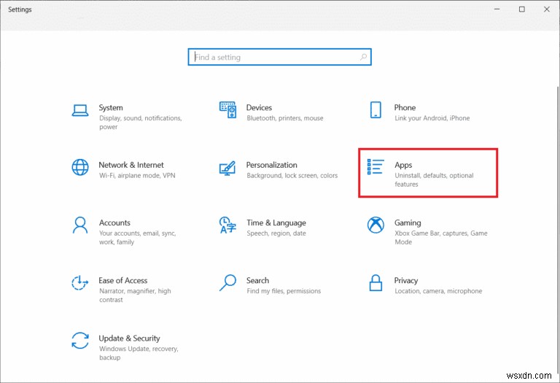Maximize the Settings window
Image resolution: width=560 pixels, height=383 pixels.
tap(522, 9)
